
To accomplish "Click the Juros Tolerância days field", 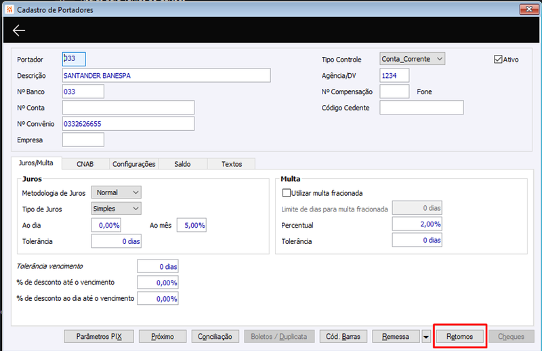I will [x=116, y=241].
